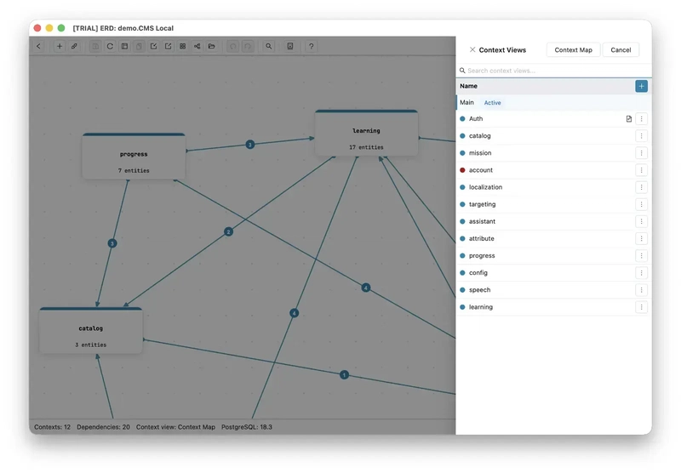681x473 pixels.
Task: Click the document icon on the Auth row
Action: (628, 119)
